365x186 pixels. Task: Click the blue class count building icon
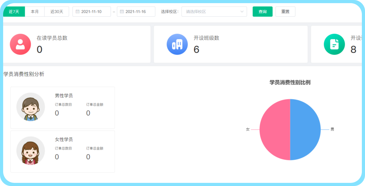pos(177,44)
